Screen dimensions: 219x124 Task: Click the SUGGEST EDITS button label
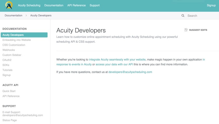198,30
